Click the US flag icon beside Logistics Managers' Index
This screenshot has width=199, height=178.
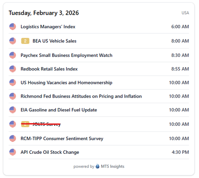pos(13,27)
